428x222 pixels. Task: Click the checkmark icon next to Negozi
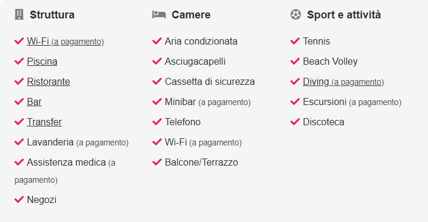(x=19, y=199)
